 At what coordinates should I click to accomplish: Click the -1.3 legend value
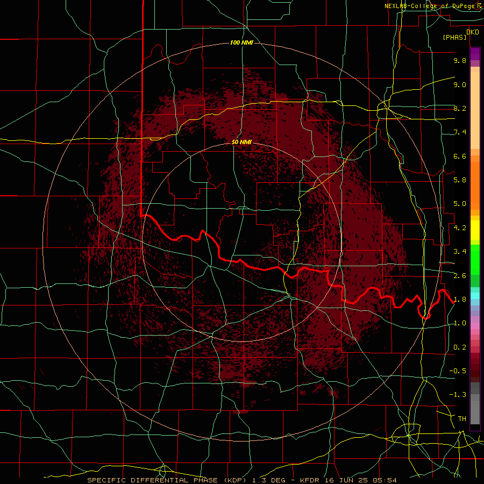(458, 395)
